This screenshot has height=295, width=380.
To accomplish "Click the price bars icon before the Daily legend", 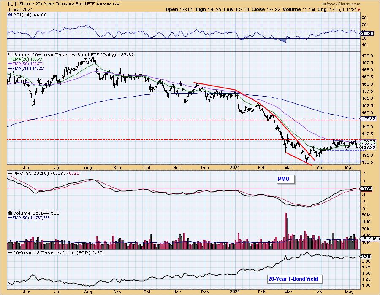I will (x=10, y=55).
